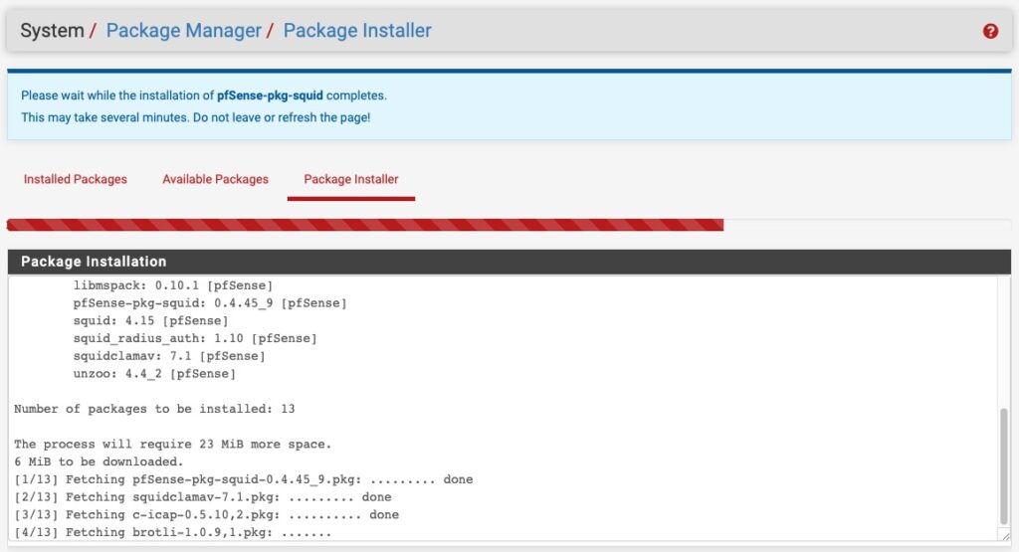Click the '[4/13] Fetching brotli-1.0.9,1.pkg' line
This screenshot has width=1019, height=552.
(x=173, y=532)
